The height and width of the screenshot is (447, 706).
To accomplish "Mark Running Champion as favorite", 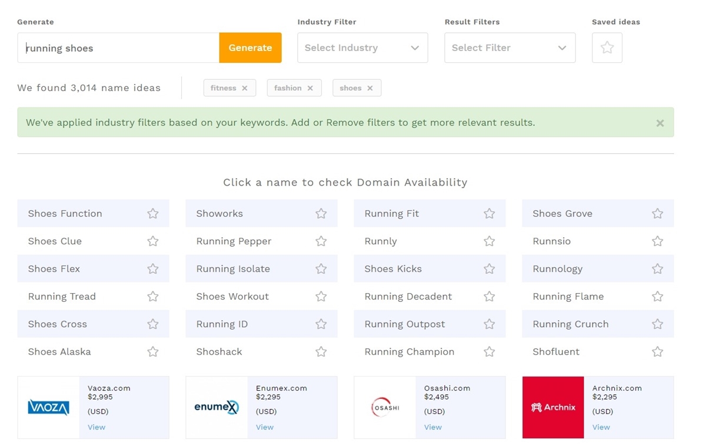I will click(x=489, y=352).
